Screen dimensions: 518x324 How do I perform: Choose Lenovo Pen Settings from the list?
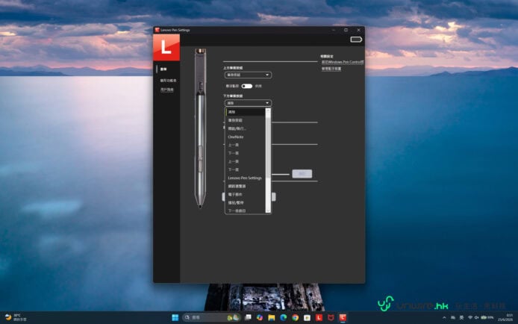tap(245, 178)
